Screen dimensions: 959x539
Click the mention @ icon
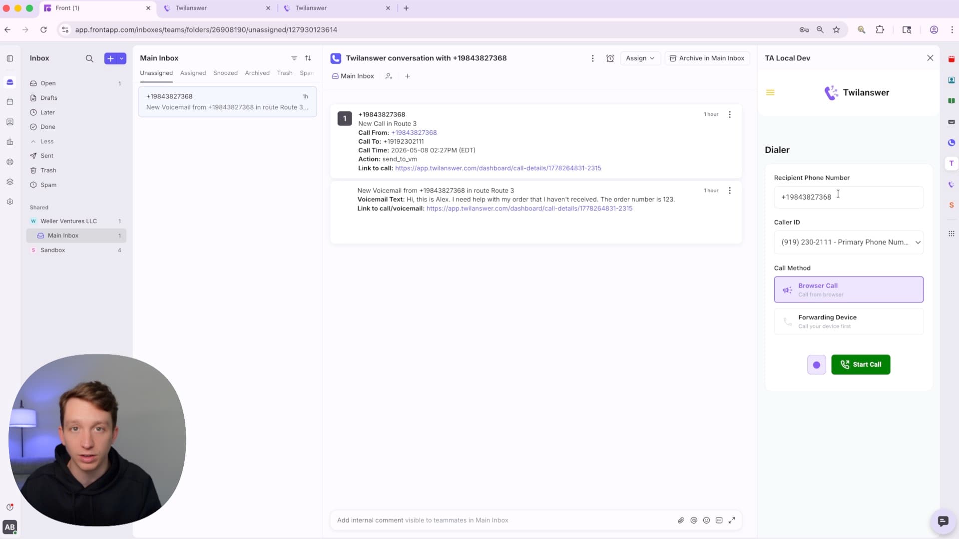tap(694, 521)
